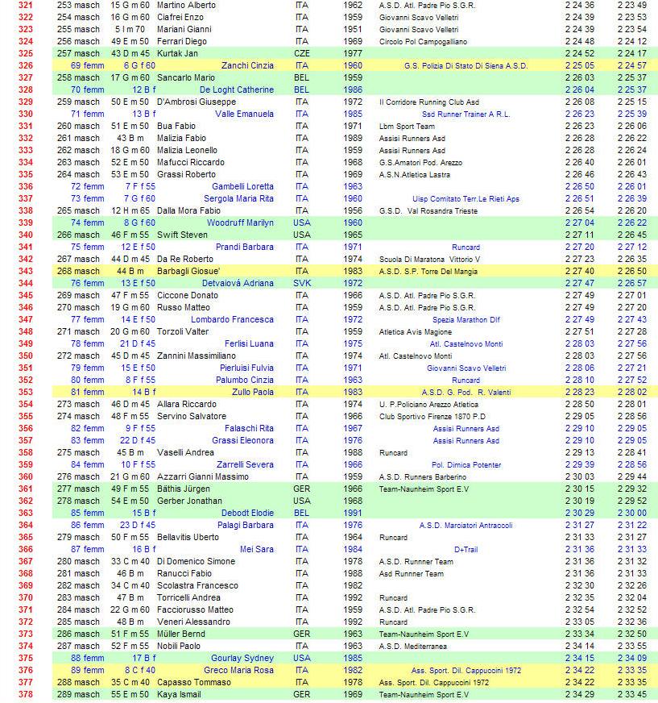Select the CZE country code
The height and width of the screenshot is (703, 658).
tap(302, 54)
